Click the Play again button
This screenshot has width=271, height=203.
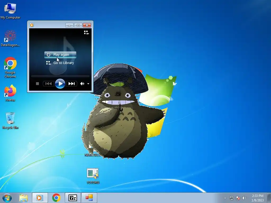click(x=60, y=55)
